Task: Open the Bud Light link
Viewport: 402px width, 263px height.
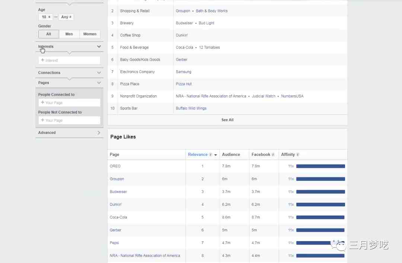Action: (x=206, y=23)
